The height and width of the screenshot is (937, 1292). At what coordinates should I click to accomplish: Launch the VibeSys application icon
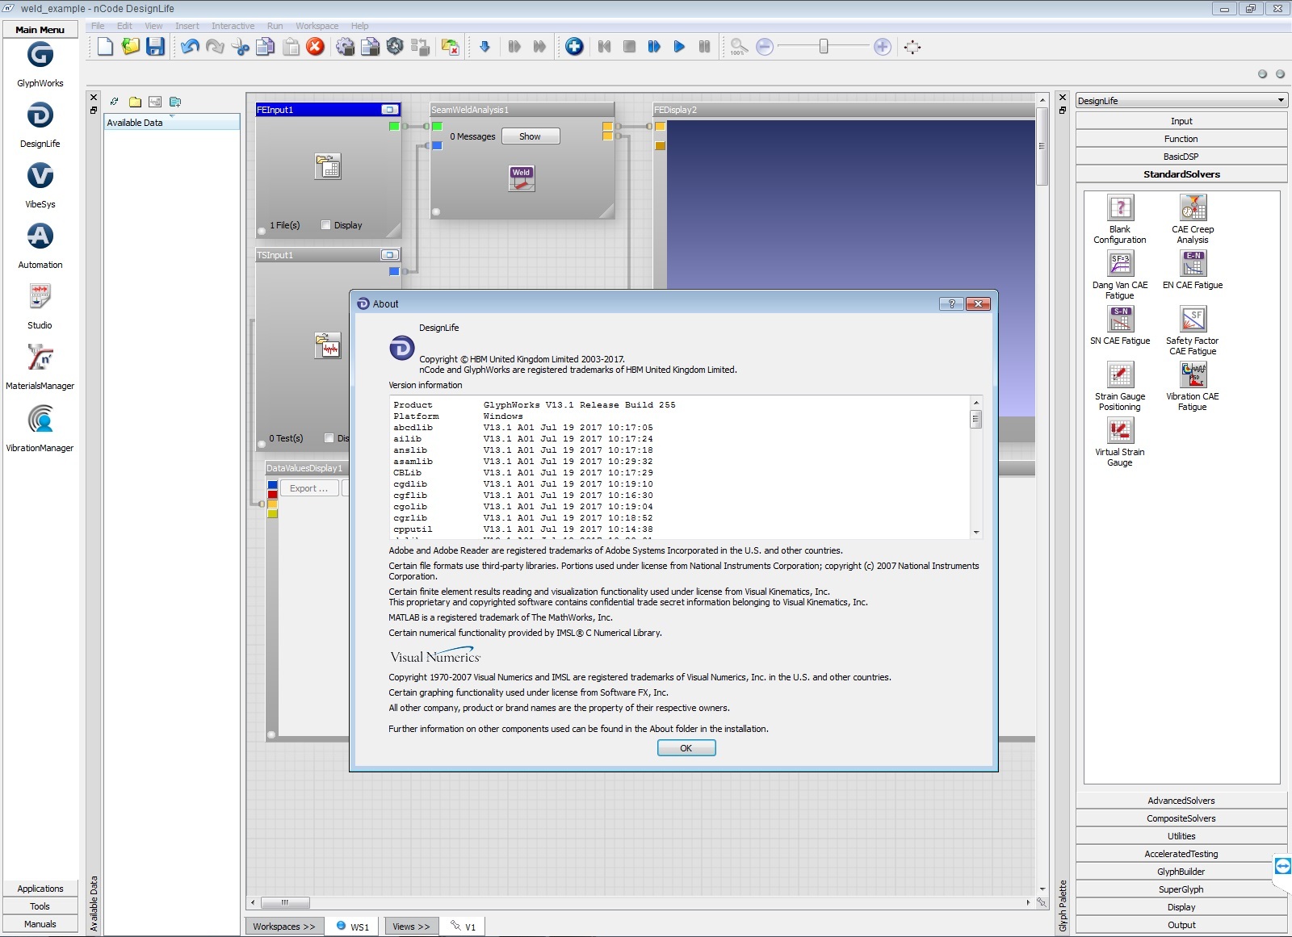40,176
